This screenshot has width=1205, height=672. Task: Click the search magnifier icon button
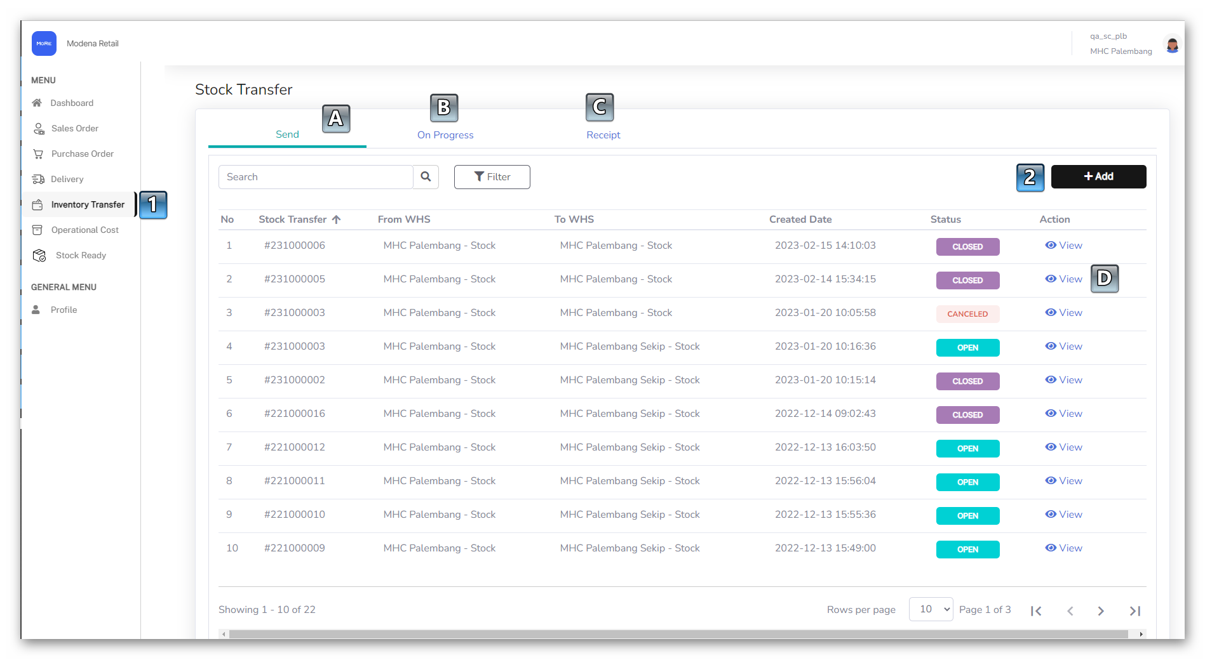[426, 177]
